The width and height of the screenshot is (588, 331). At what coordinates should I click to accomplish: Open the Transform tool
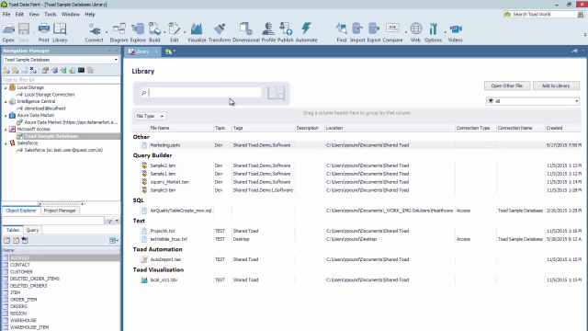[x=220, y=32]
